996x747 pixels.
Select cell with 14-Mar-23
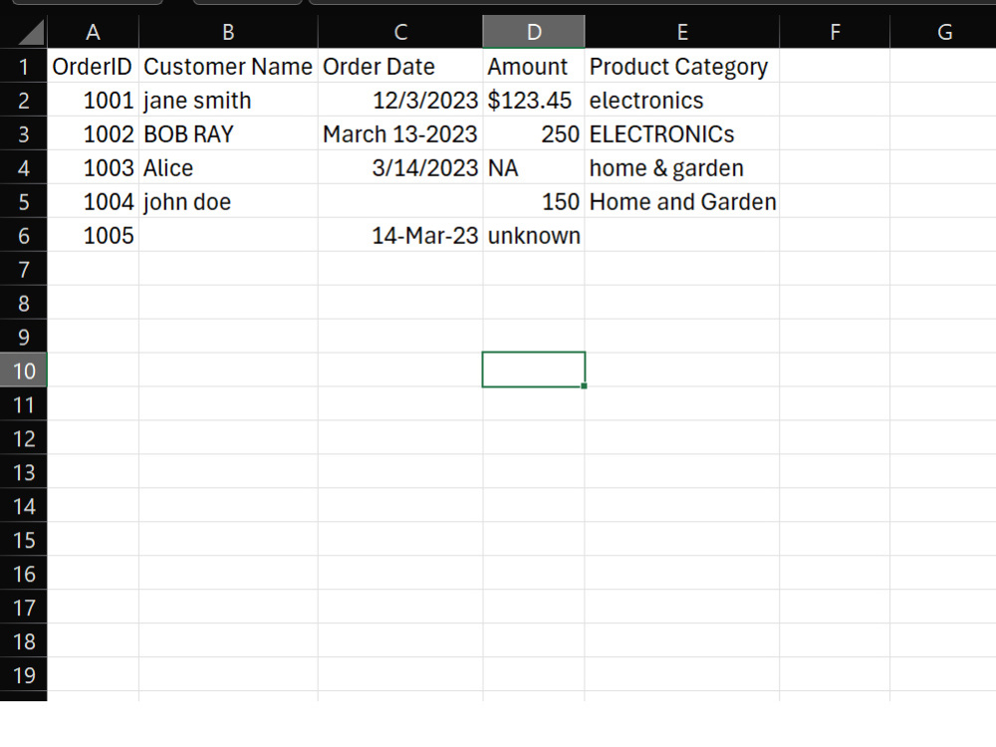(400, 235)
